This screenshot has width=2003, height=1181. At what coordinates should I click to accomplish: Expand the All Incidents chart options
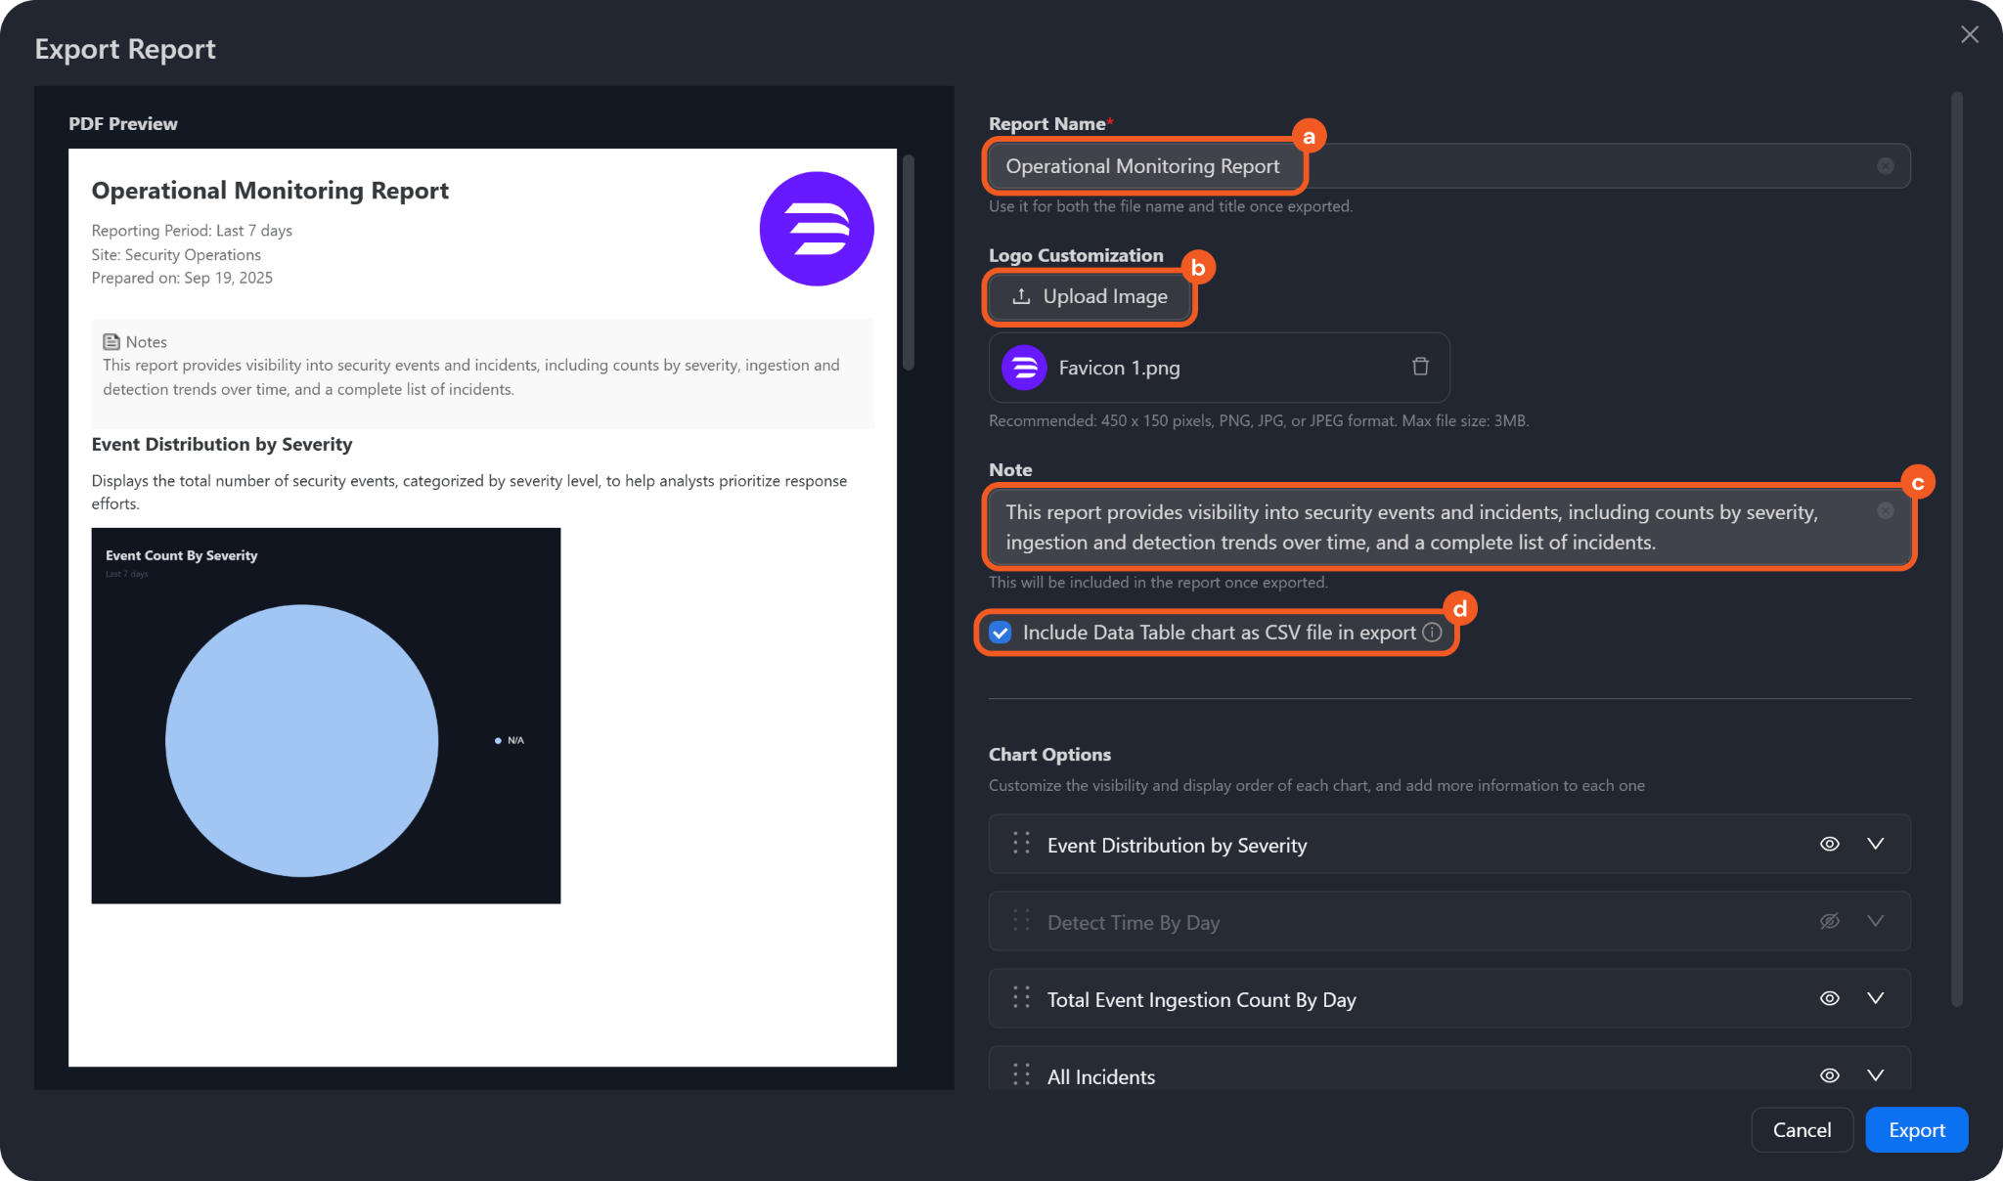tap(1875, 1075)
